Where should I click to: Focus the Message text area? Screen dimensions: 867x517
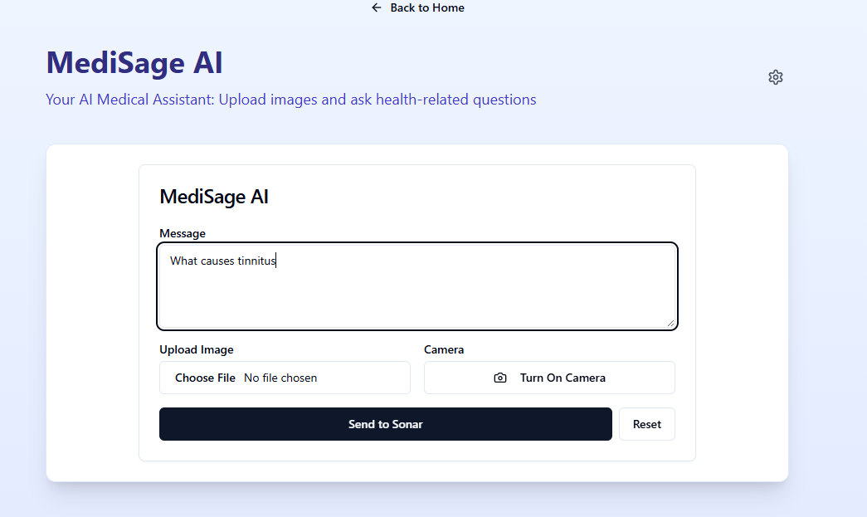pos(417,286)
